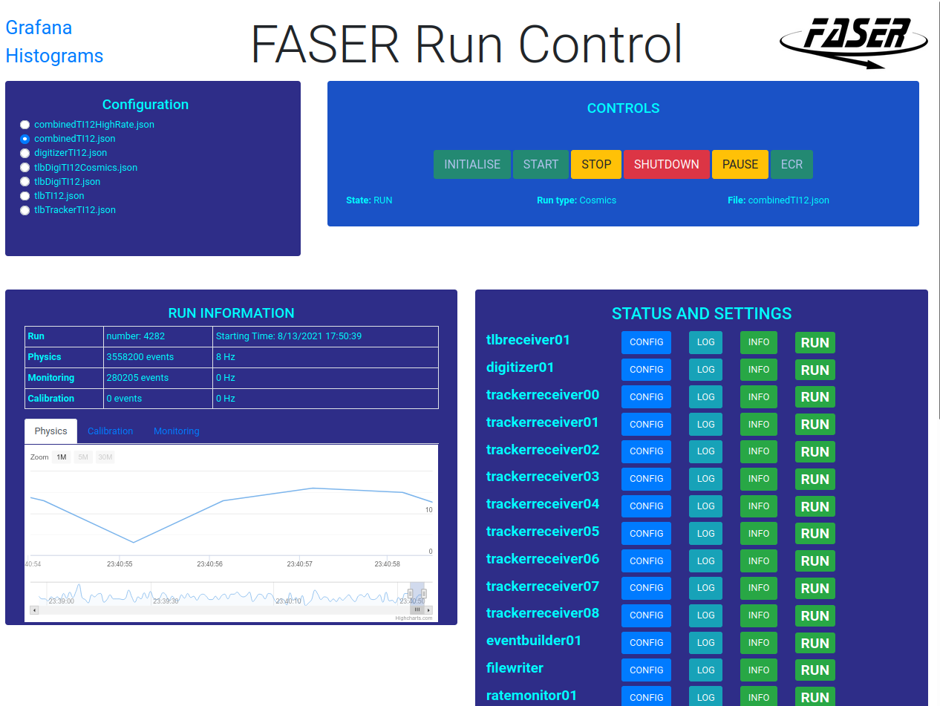View LOG for trackerreceiver06
940x706 pixels.
pyautogui.click(x=705, y=561)
